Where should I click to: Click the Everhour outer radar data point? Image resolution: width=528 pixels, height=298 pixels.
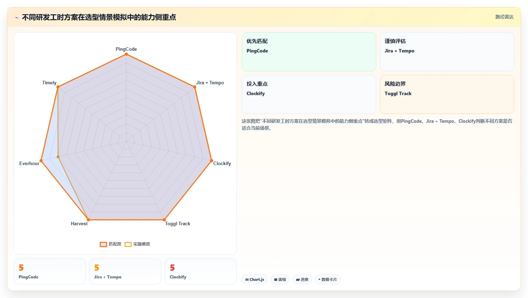pos(41,161)
